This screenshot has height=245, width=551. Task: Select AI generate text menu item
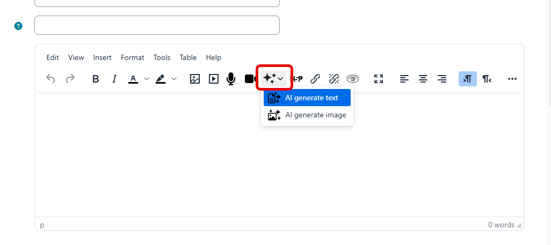pos(307,98)
